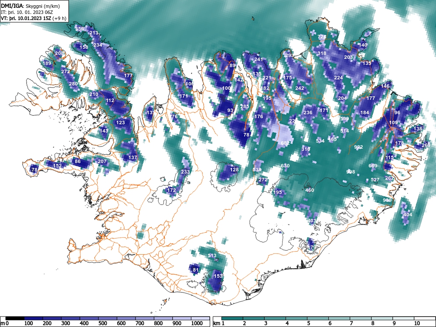
Task: Click the '404' visibility value offshore
Action: click(408, 215)
